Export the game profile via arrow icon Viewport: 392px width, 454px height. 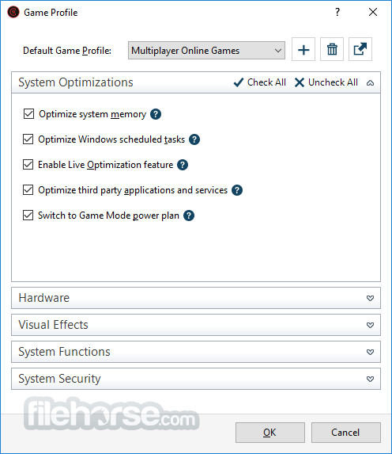[x=360, y=49]
